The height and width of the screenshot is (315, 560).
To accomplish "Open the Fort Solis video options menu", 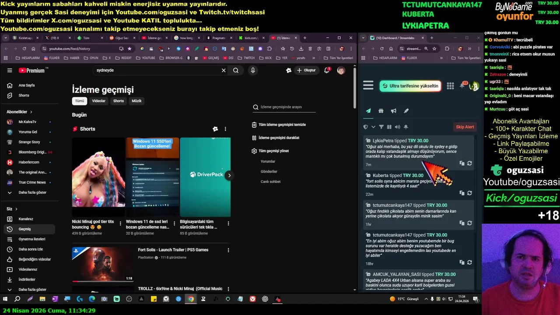I will pos(228,250).
